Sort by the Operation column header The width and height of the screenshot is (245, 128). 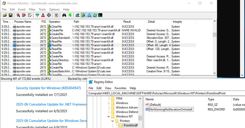coord(60,22)
